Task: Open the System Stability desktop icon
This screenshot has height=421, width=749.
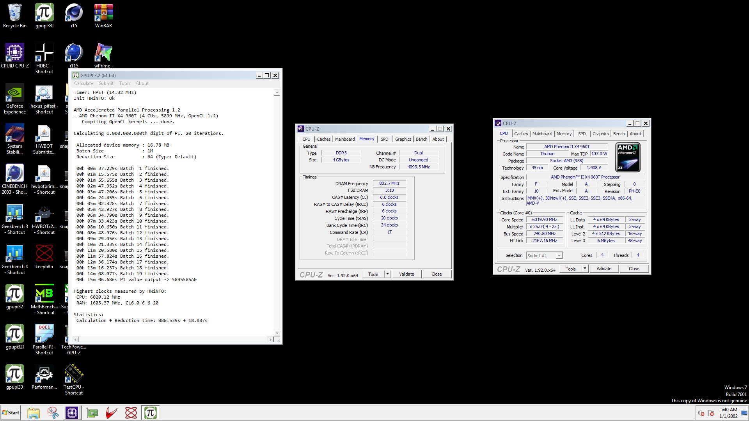Action: point(15,139)
